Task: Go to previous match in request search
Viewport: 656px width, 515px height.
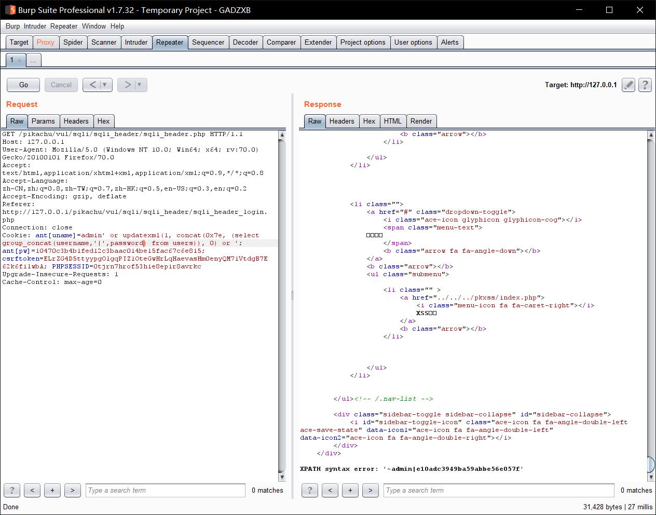Action: 32,490
